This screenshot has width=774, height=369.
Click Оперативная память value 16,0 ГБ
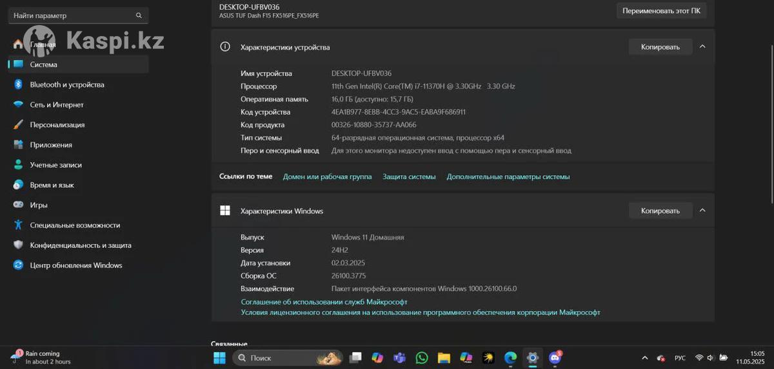372,99
